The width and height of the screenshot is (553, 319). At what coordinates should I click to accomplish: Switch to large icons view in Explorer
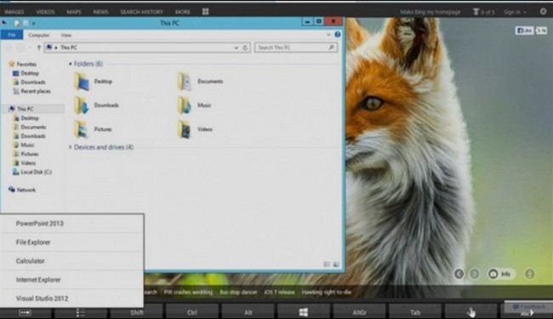[x=336, y=265]
